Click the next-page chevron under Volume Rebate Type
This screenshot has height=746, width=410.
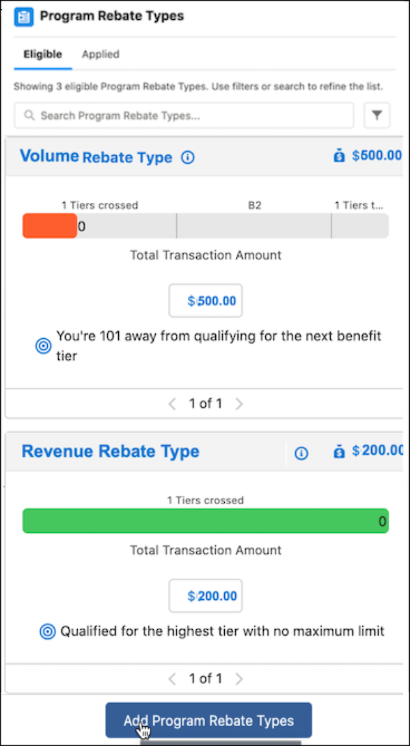(239, 403)
